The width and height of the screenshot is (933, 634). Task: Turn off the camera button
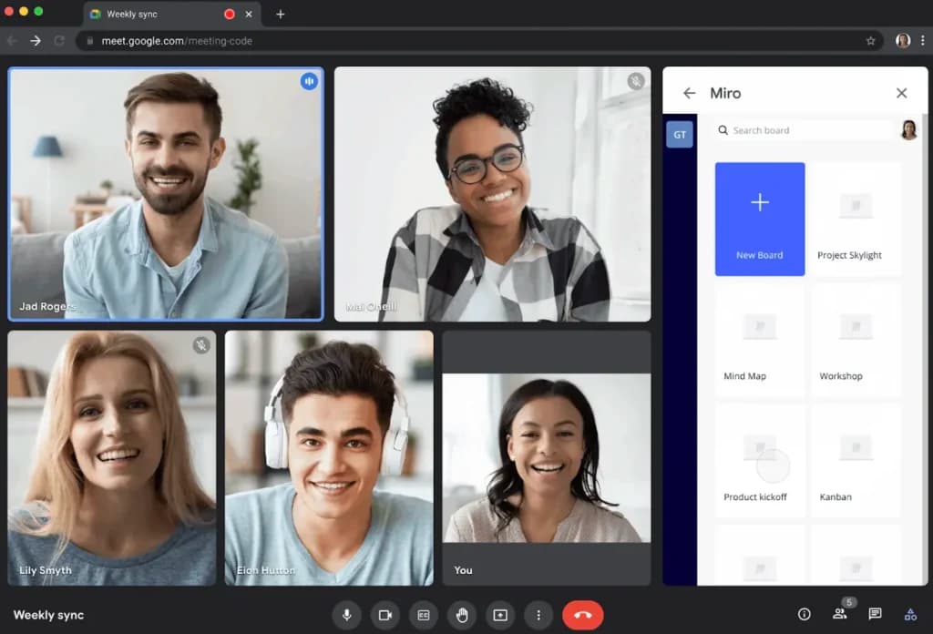tap(385, 615)
